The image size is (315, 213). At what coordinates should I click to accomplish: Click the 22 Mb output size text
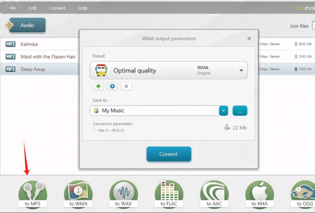240,128
